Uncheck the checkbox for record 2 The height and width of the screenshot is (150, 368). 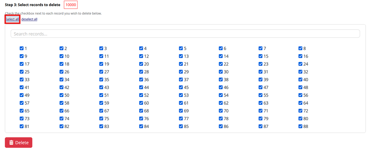point(62,48)
